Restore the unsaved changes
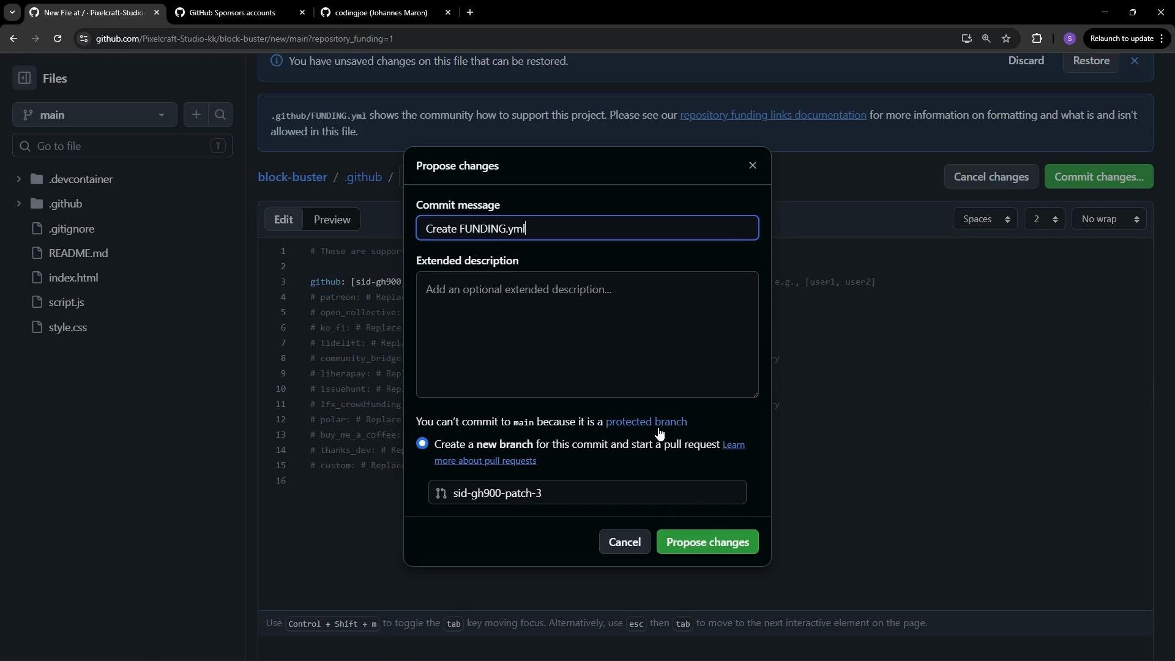This screenshot has height=661, width=1175. 1091,61
